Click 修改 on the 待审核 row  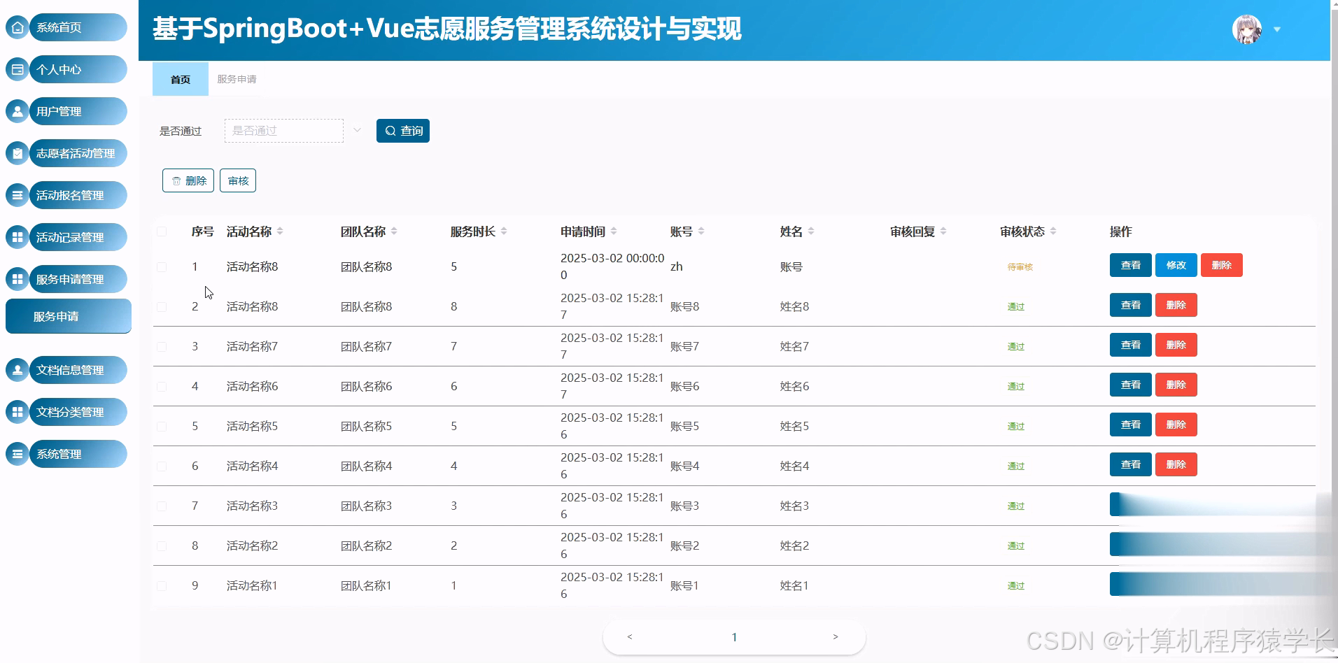pyautogui.click(x=1175, y=265)
